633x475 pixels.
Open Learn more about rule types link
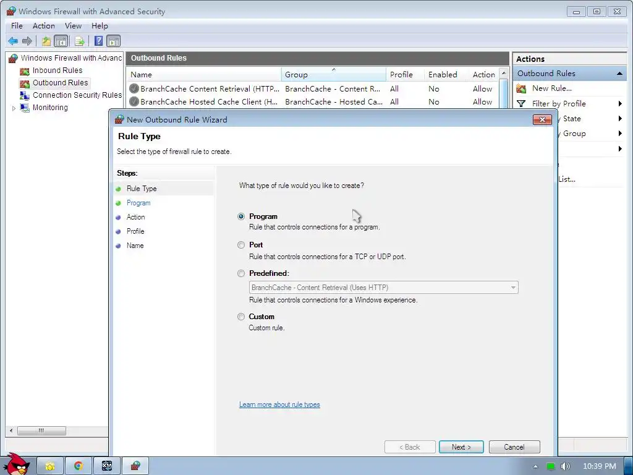tap(279, 404)
